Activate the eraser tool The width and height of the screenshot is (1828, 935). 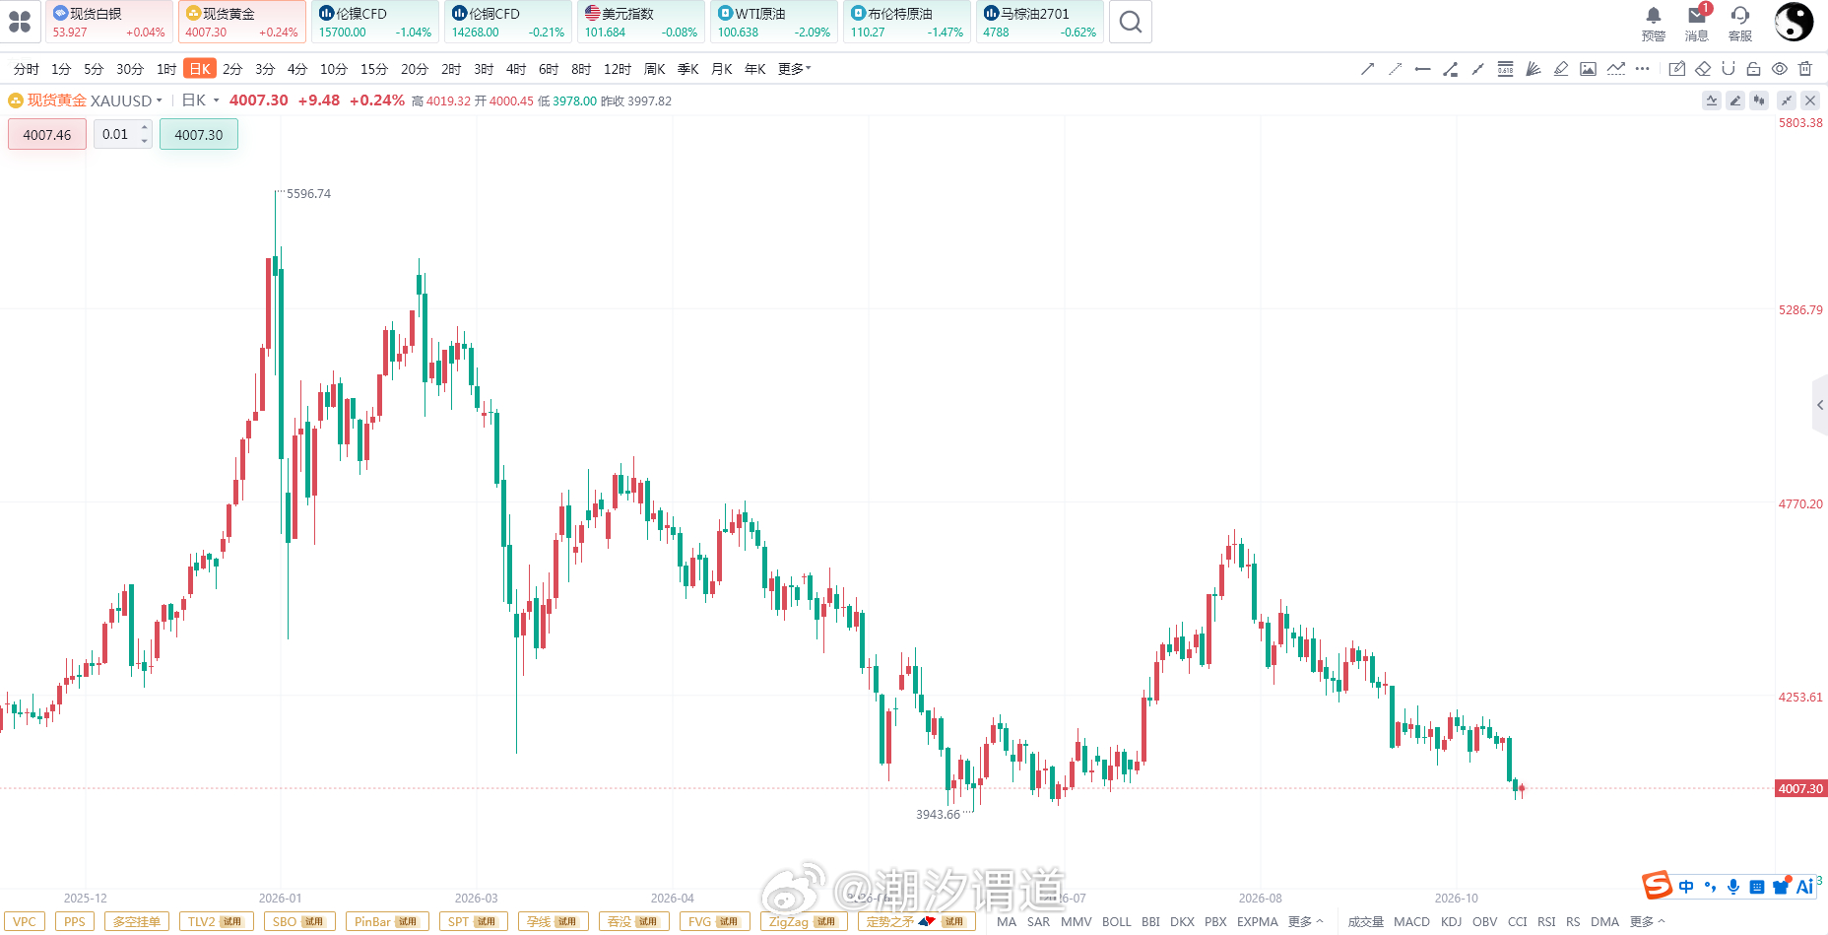pos(1703,69)
